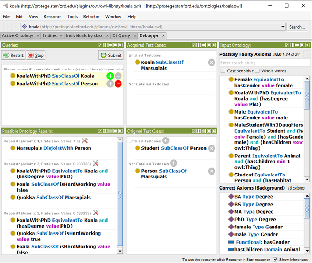Add a new Non Entailed Testcase

[174, 163]
